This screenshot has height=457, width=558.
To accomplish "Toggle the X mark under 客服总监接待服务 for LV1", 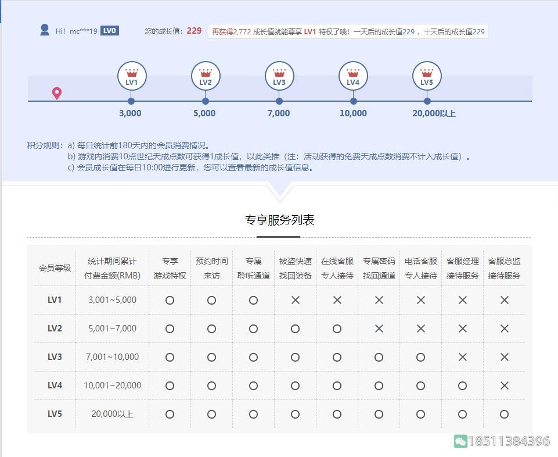I will [504, 300].
